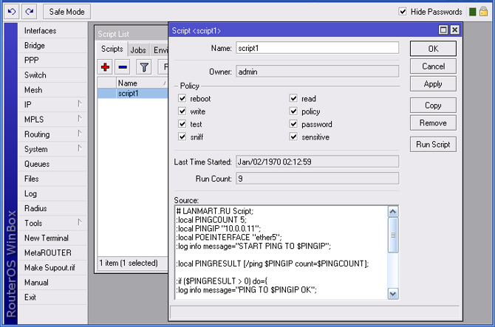Disable the sensitive policy checkbox
Image resolution: width=495 pixels, height=327 pixels.
coord(293,137)
